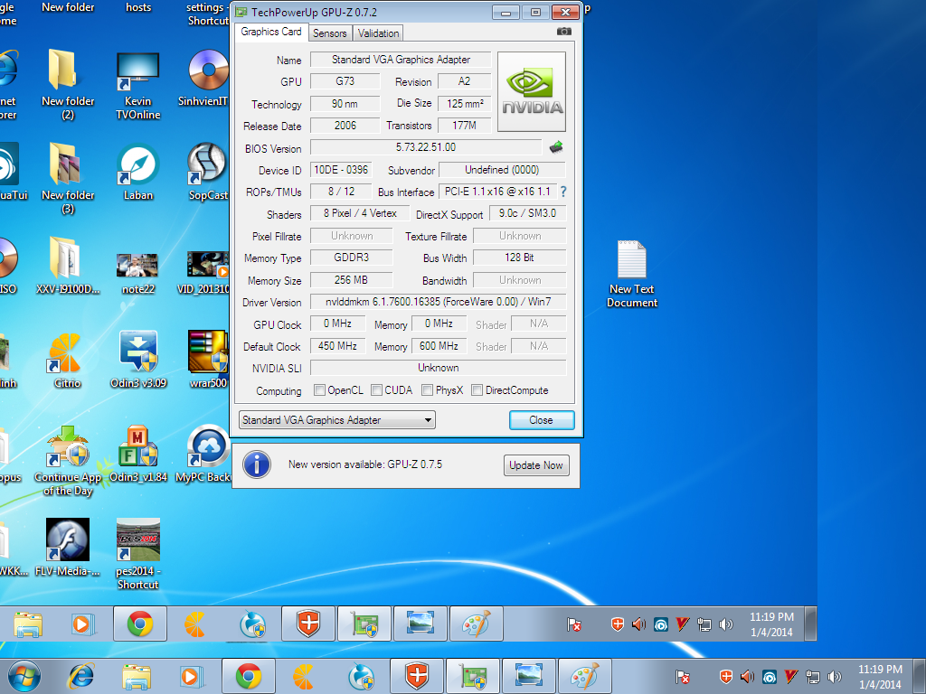Viewport: 926px width, 694px height.
Task: Switch to the Validation tab
Action: point(378,33)
